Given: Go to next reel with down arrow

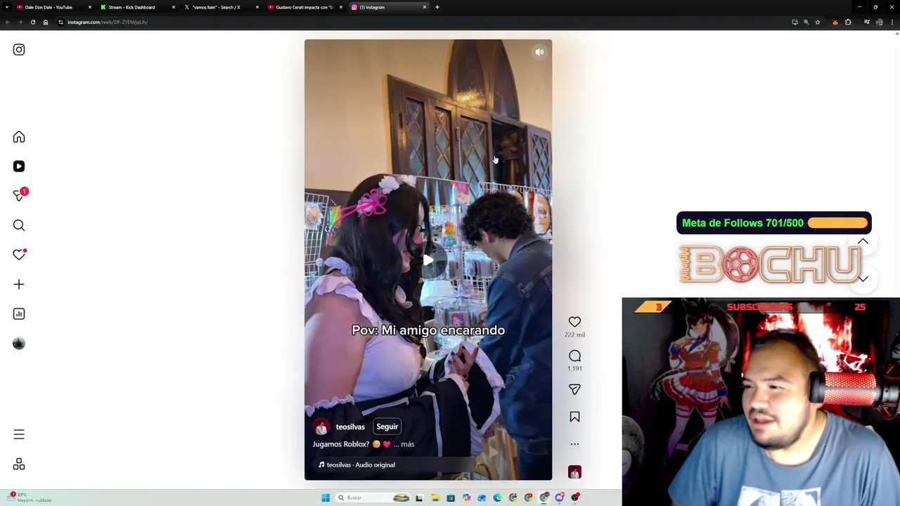Looking at the screenshot, I should click(x=863, y=279).
